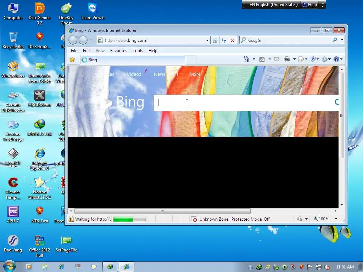Click the Read Mail icon

[277, 59]
